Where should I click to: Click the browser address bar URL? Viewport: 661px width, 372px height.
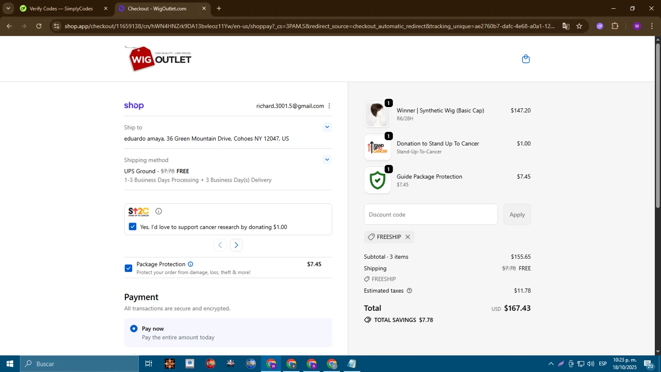pyautogui.click(x=309, y=26)
